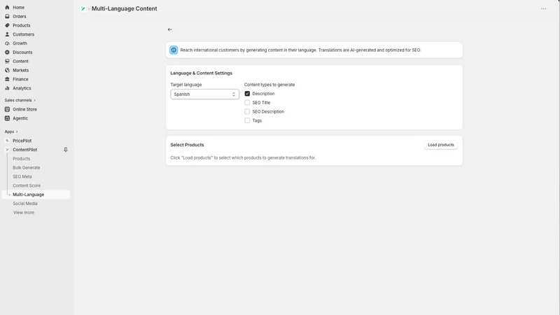Enable the SEO Title checkbox
560x315 pixels.
tap(247, 102)
